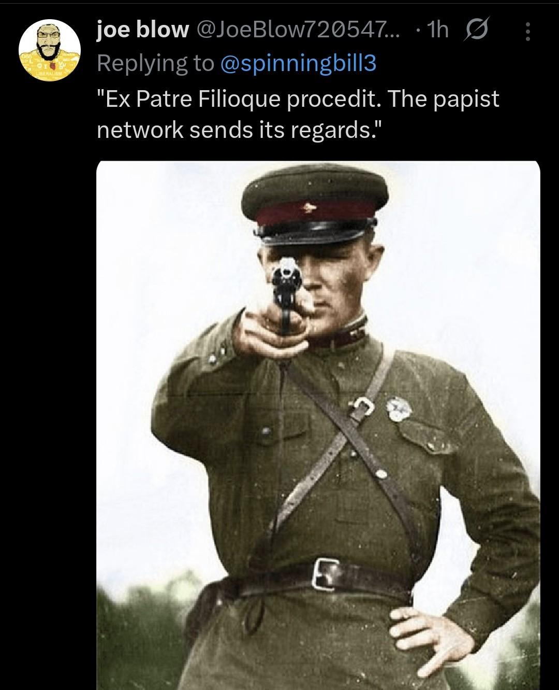The width and height of the screenshot is (559, 690).
Task: Click the black margin left of the photo
Action: point(48,425)
